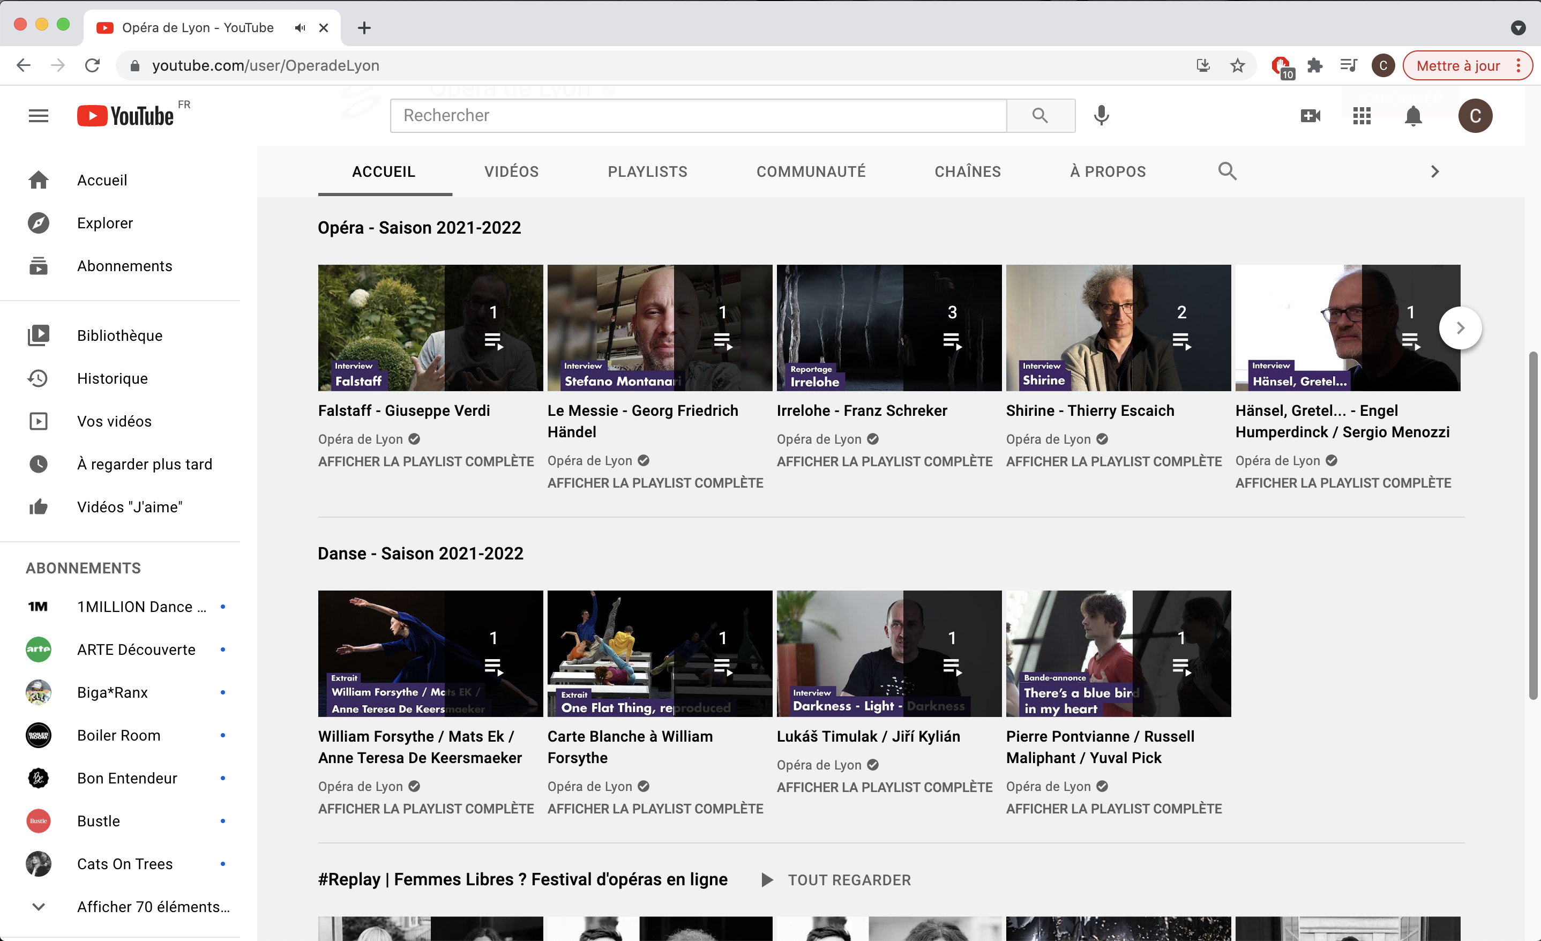
Task: Open Historique in sidebar
Action: [x=120, y=378]
